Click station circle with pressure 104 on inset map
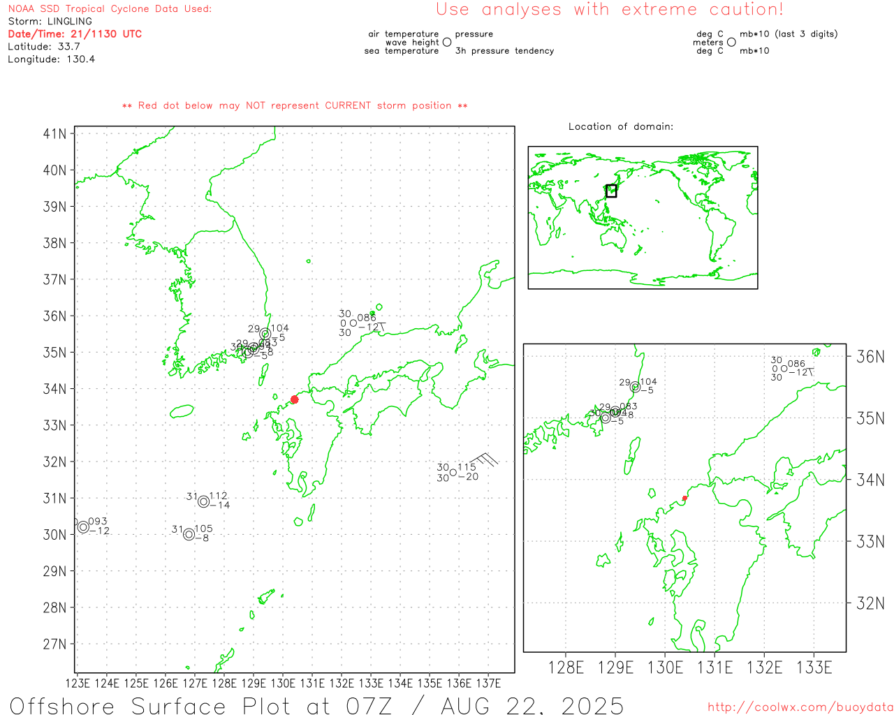 (x=635, y=387)
